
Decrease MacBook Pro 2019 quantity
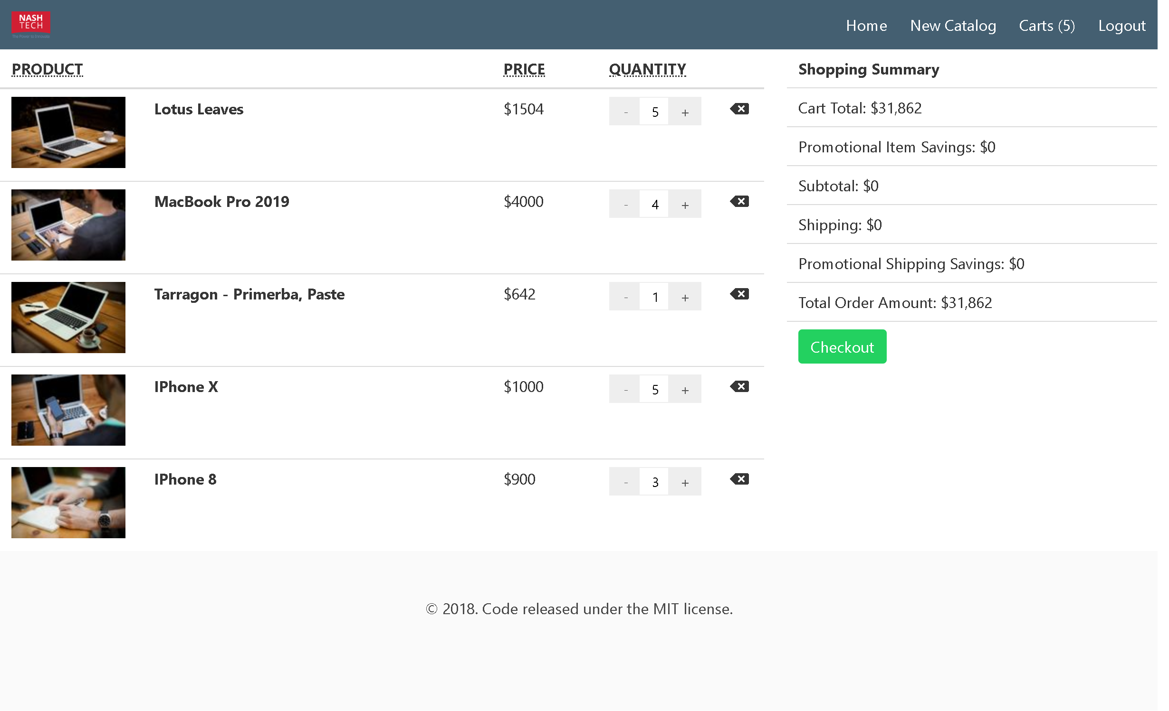coord(625,205)
